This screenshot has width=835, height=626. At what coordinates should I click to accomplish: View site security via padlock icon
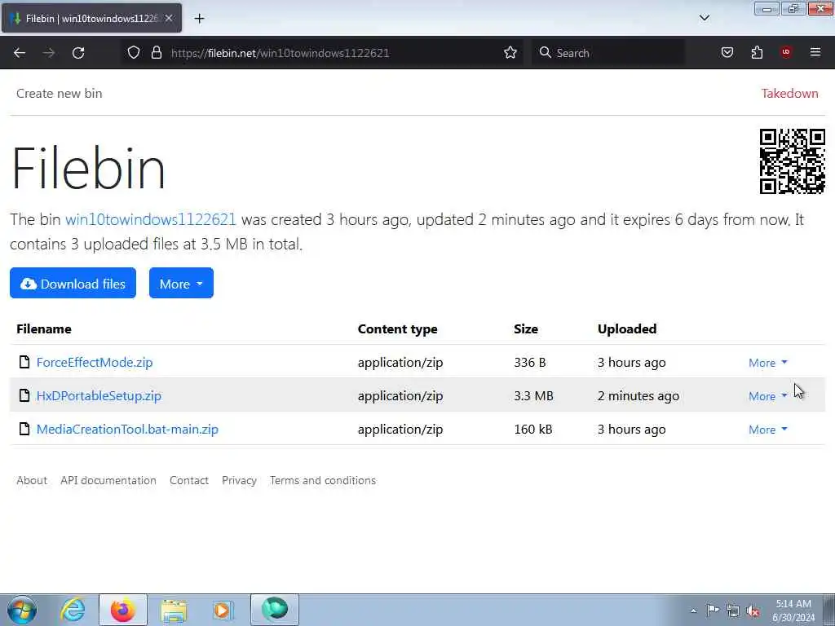point(156,52)
